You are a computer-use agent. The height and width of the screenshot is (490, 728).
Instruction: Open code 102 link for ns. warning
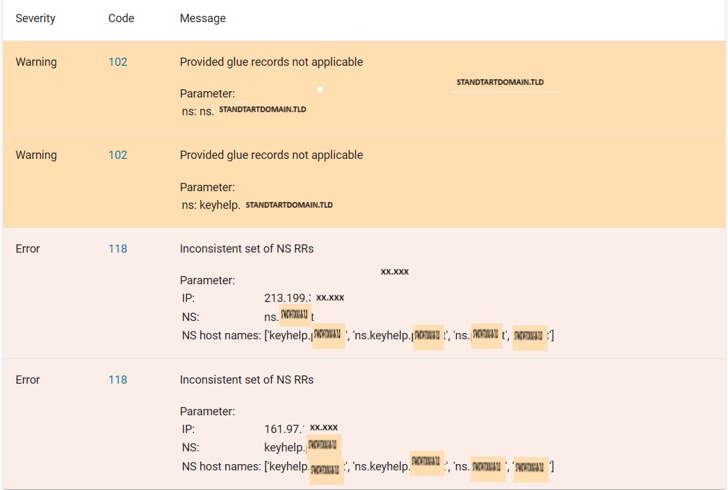tap(118, 62)
